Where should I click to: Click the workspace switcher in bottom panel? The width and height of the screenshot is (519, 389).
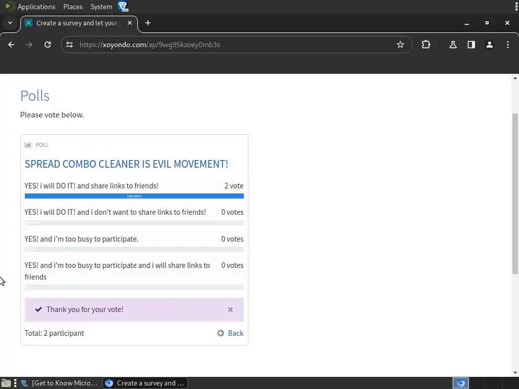[x=460, y=383]
